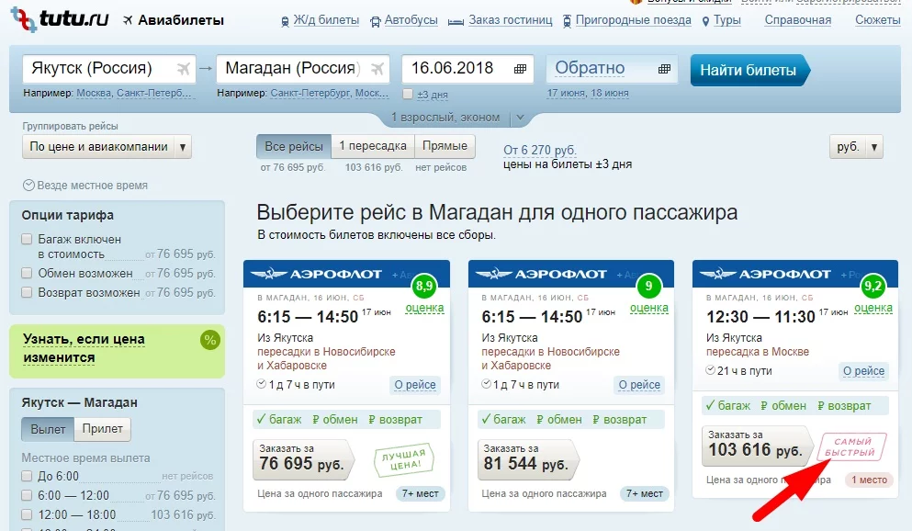This screenshot has width=912, height=531.
Task: Open О рейсе on the 76 695 руб. card
Action: (415, 385)
